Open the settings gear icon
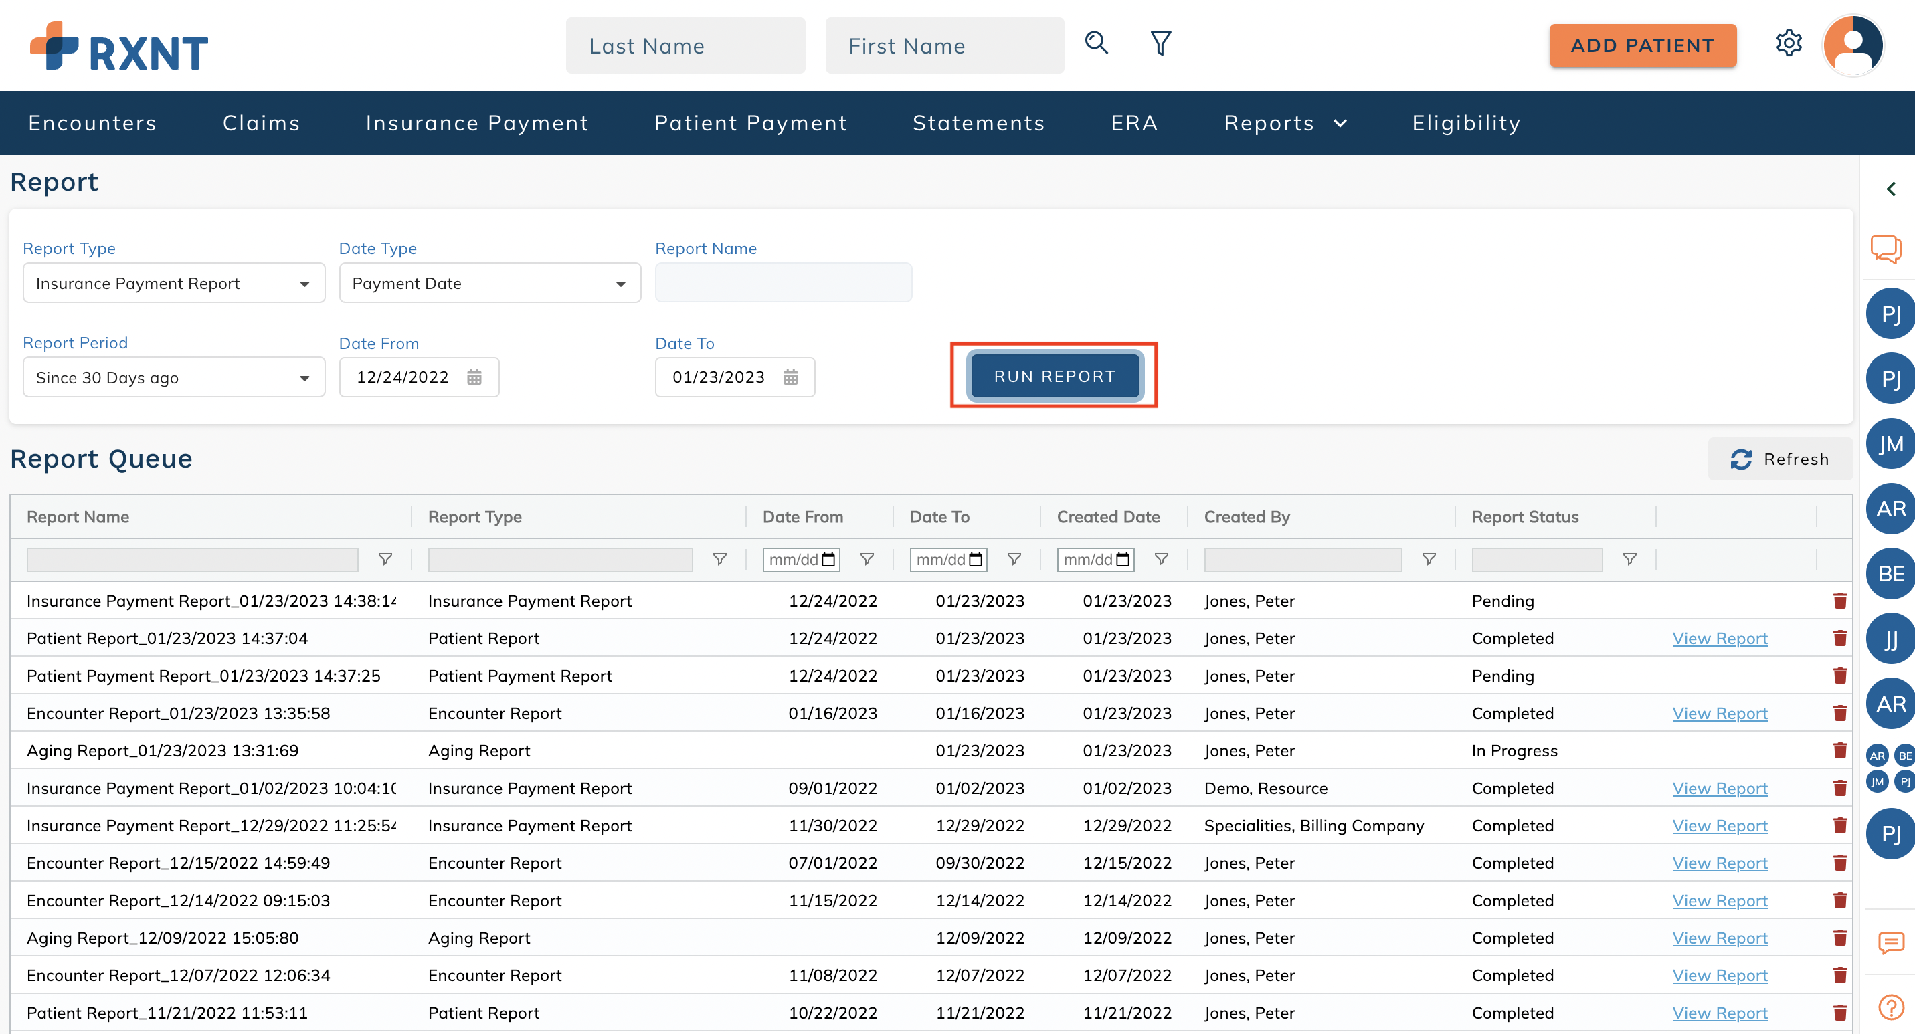 [x=1789, y=43]
